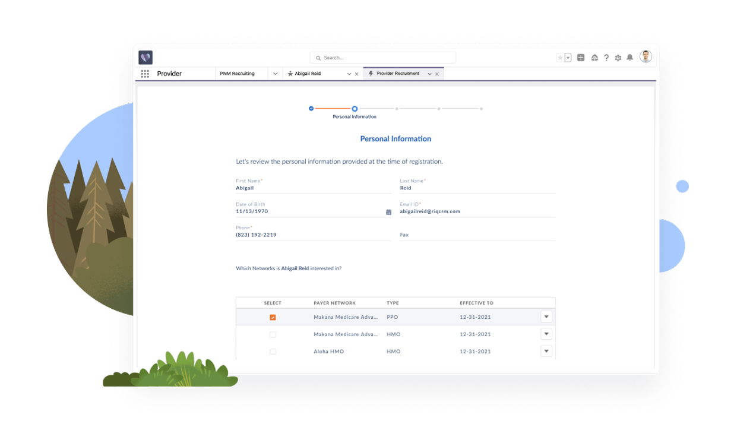Close the Provider Recruitment tab
The image size is (753, 424).
click(x=437, y=74)
